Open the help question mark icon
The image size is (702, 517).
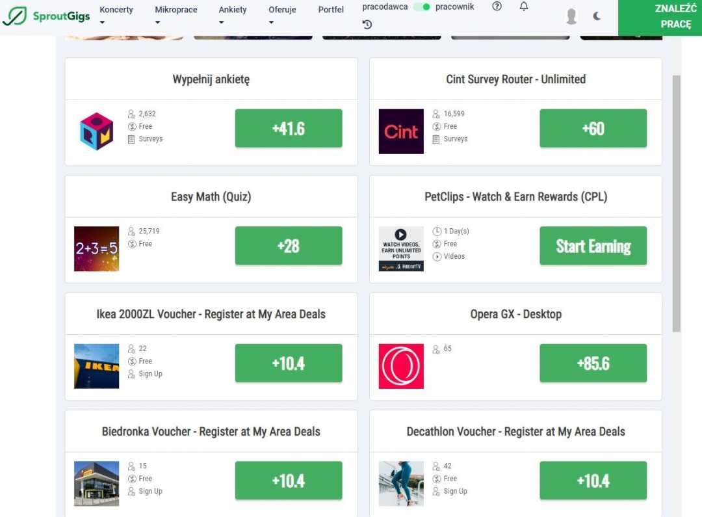497,7
